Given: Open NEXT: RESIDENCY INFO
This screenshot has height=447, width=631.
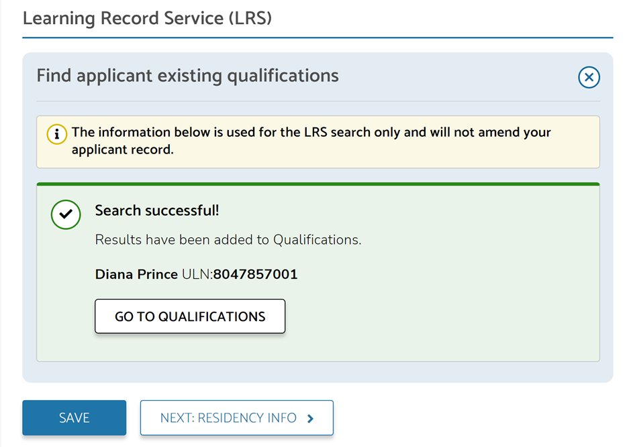Looking at the screenshot, I should (x=236, y=418).
